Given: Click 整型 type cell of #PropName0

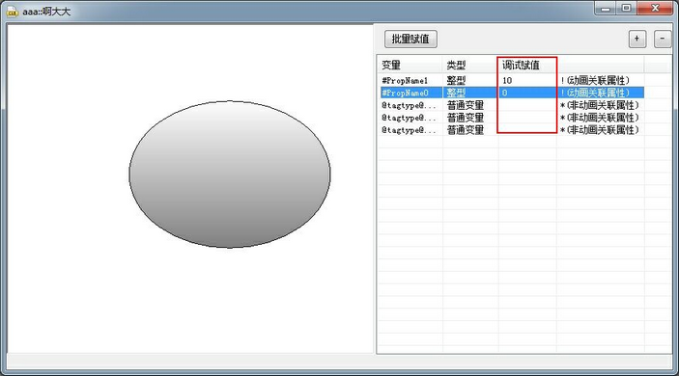Looking at the screenshot, I should tap(470, 93).
